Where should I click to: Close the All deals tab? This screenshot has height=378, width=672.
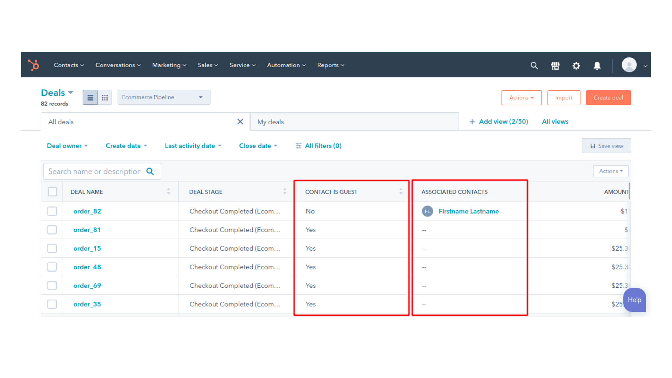click(240, 121)
